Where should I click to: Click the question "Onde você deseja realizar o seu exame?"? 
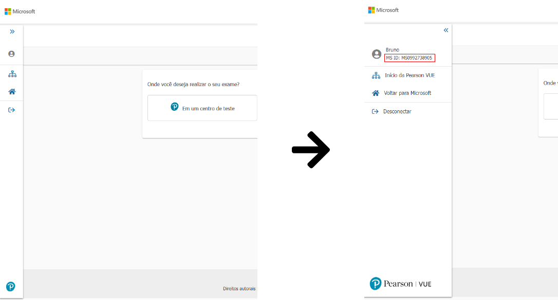pyautogui.click(x=193, y=84)
